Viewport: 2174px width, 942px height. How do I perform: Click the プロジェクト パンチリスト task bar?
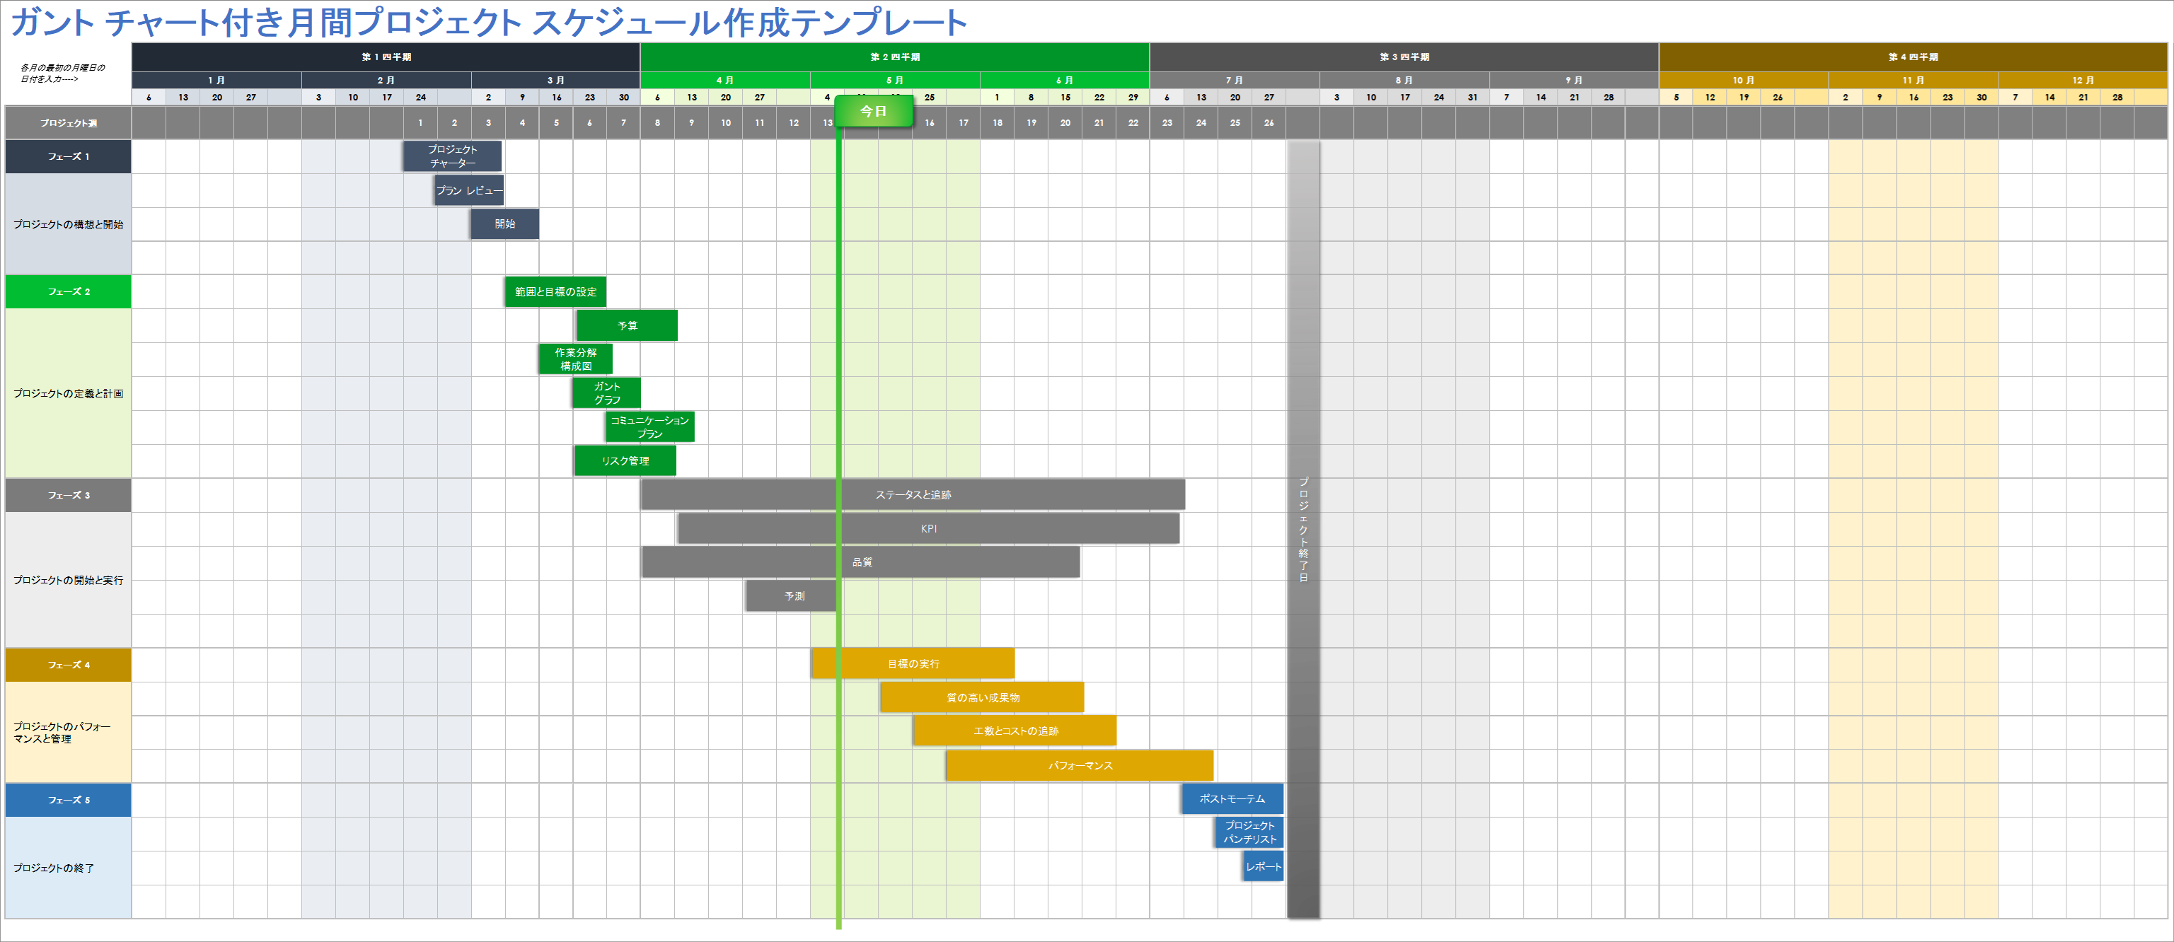(x=1250, y=832)
